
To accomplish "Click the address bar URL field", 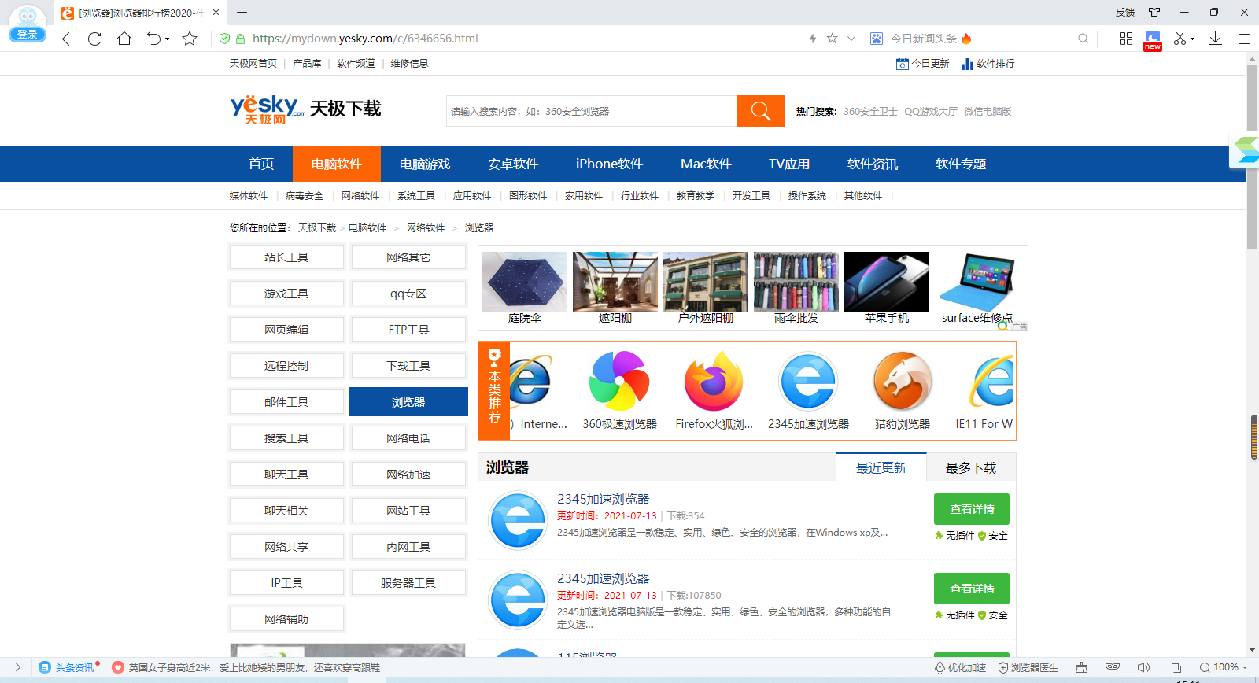I will (365, 39).
